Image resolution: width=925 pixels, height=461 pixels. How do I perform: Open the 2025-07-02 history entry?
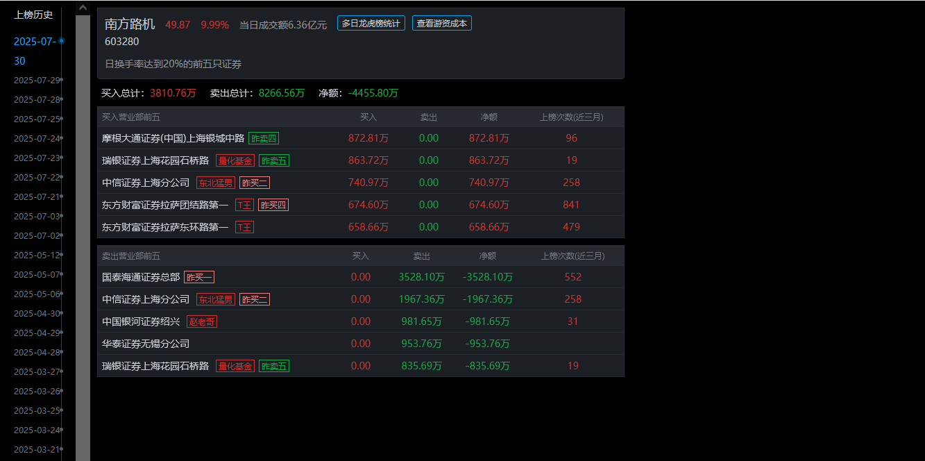[37, 235]
